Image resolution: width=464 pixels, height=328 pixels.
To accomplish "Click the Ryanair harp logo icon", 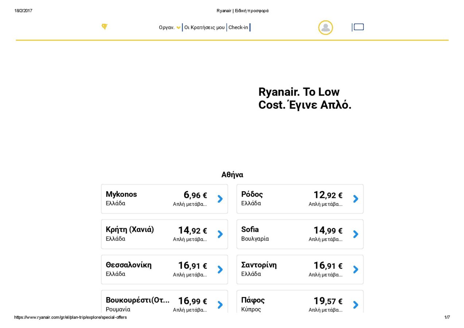I will pyautogui.click(x=104, y=27).
